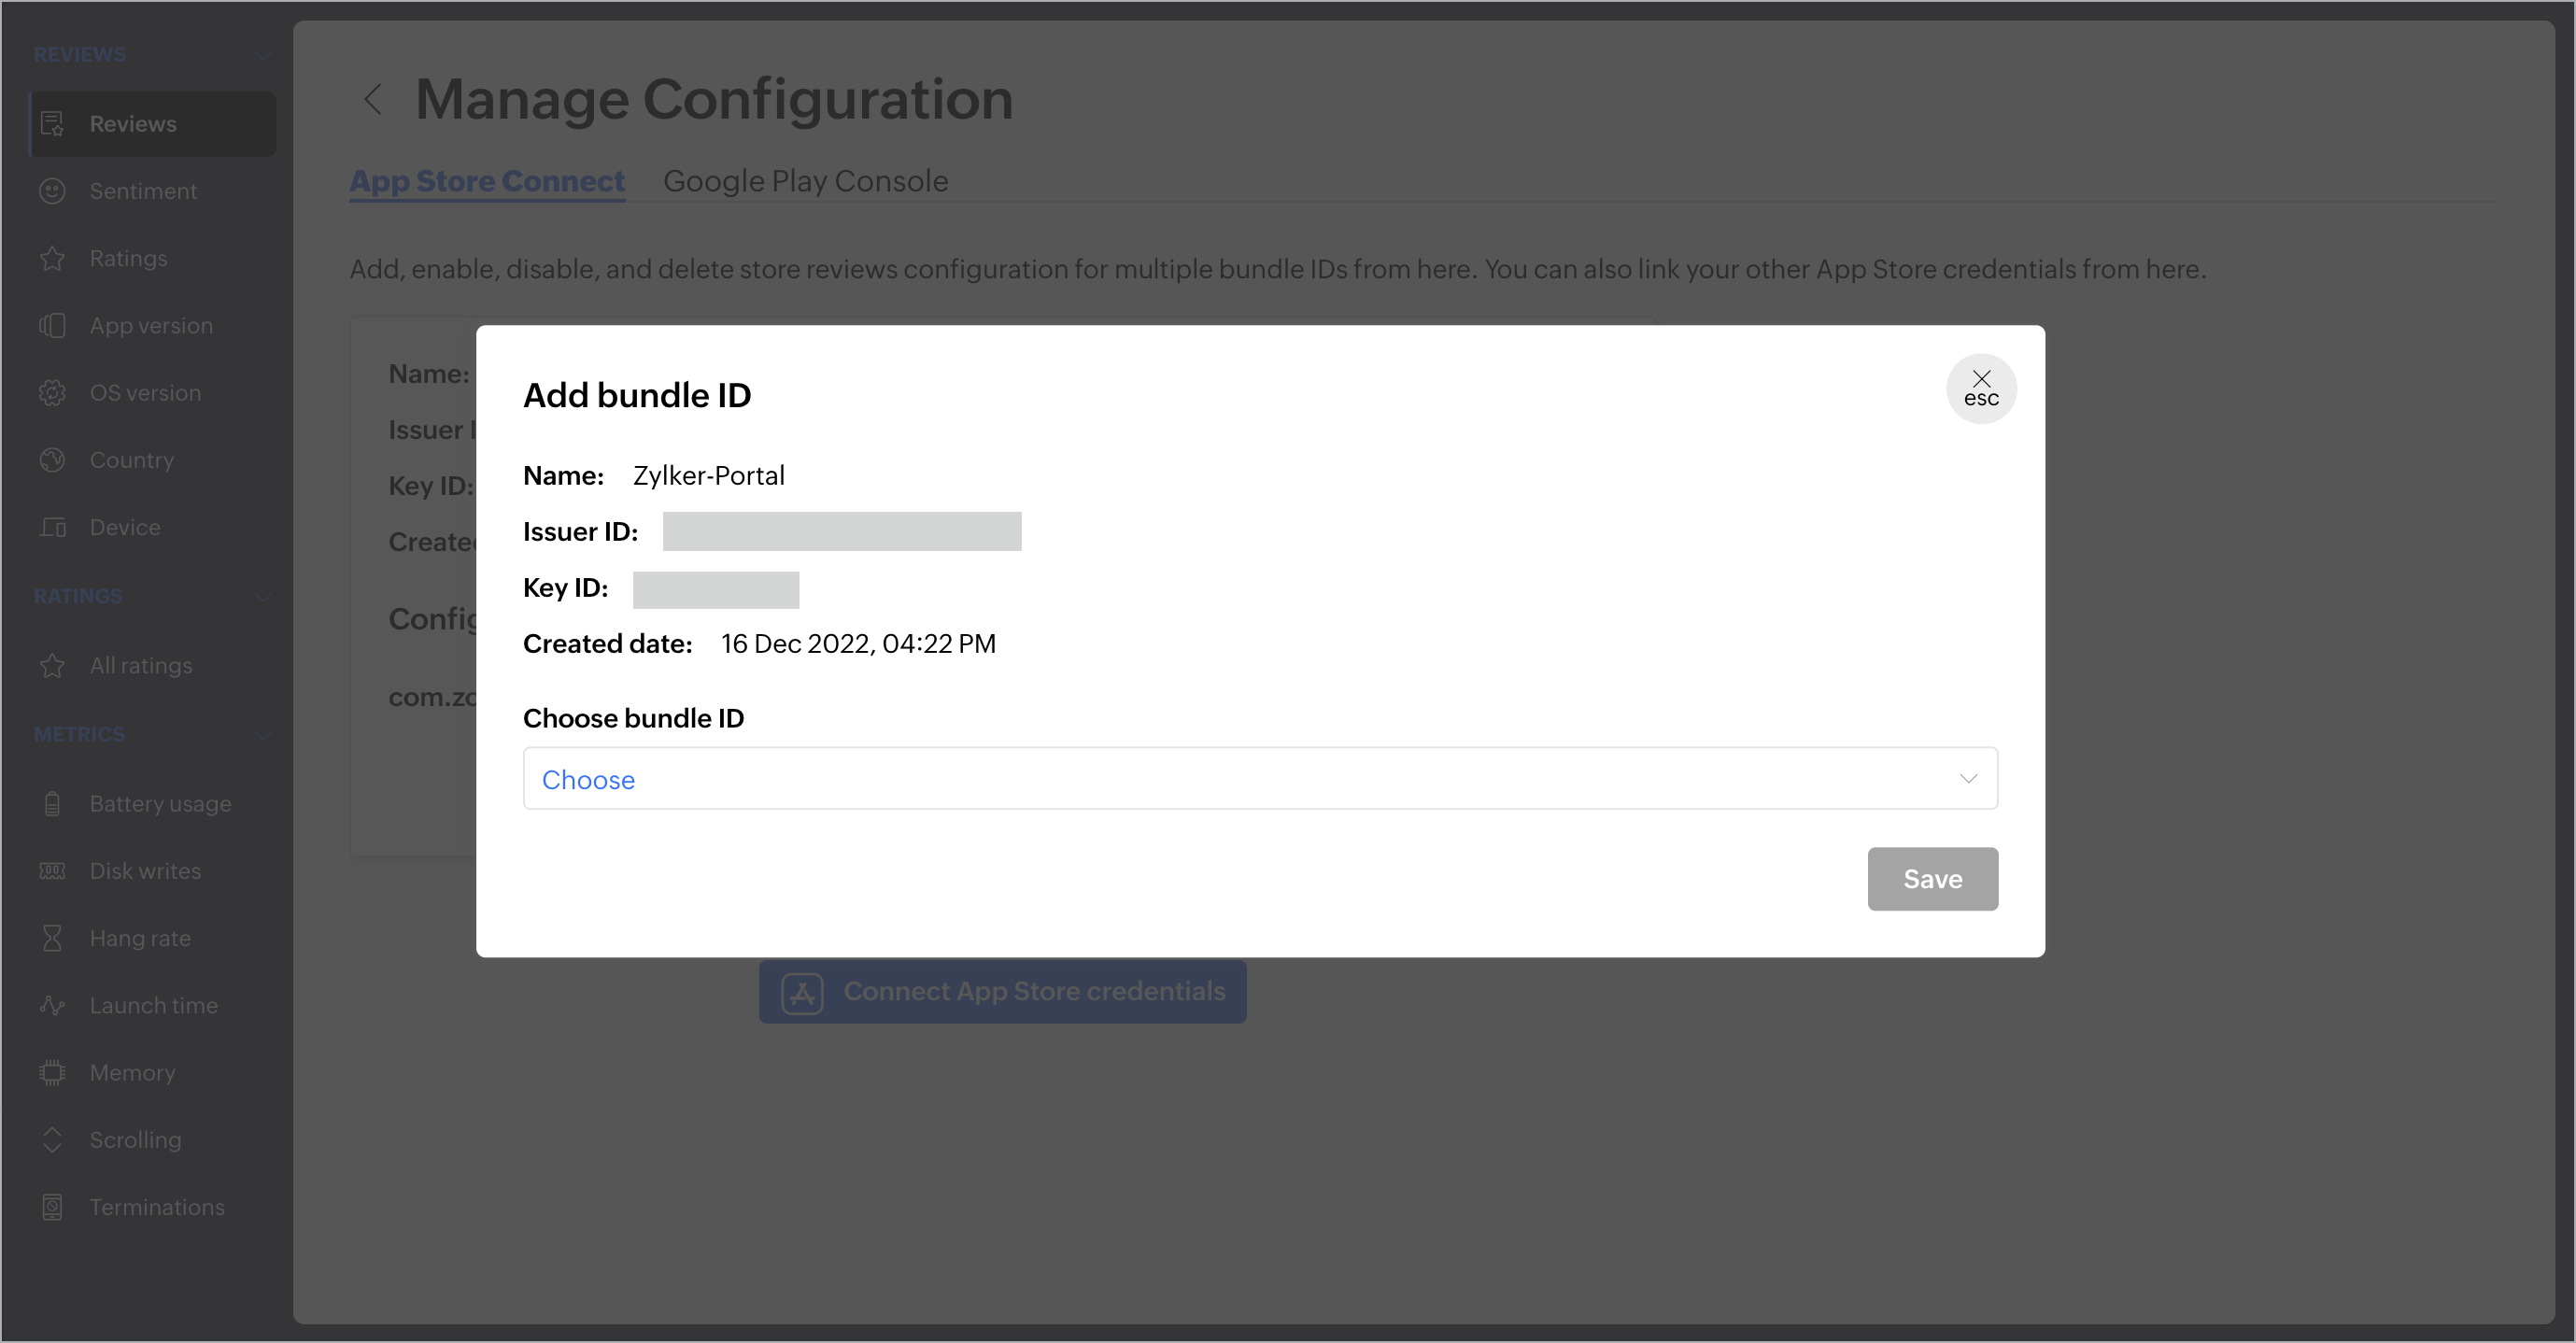
Task: Open the Country globe icon
Action: (52, 460)
